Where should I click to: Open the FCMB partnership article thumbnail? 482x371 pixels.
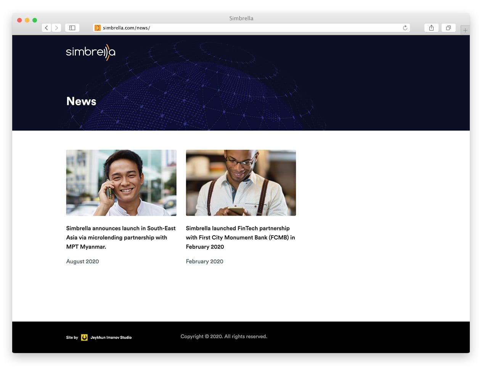241,183
